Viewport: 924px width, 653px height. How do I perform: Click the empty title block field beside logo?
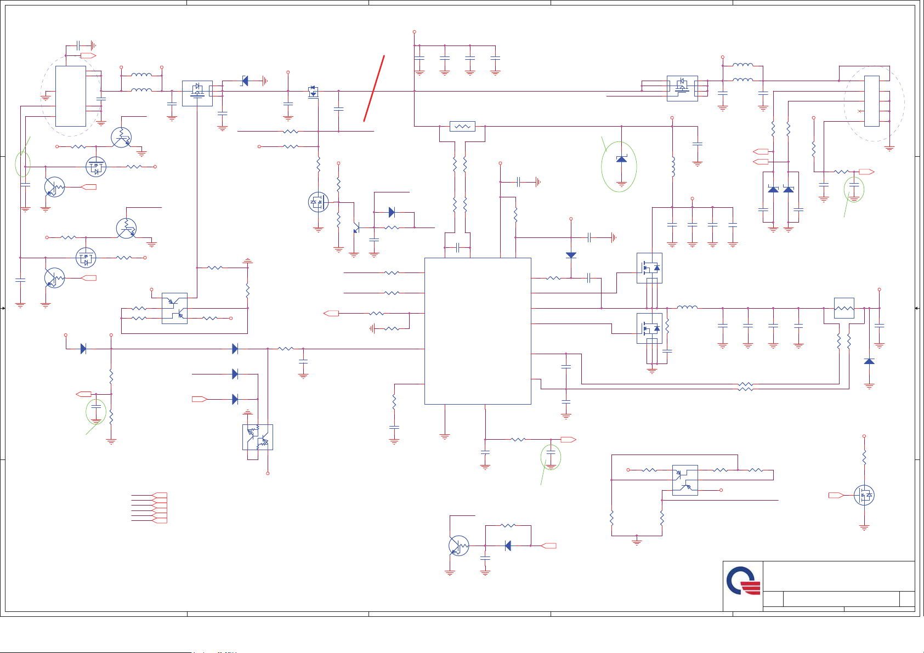[x=839, y=576]
